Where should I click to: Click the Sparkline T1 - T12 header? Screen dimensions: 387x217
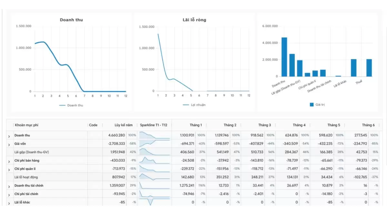click(154, 125)
